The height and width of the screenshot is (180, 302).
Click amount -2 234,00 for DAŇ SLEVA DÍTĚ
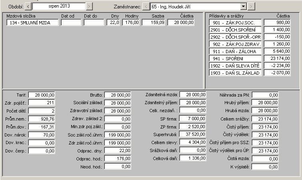(x=277, y=65)
